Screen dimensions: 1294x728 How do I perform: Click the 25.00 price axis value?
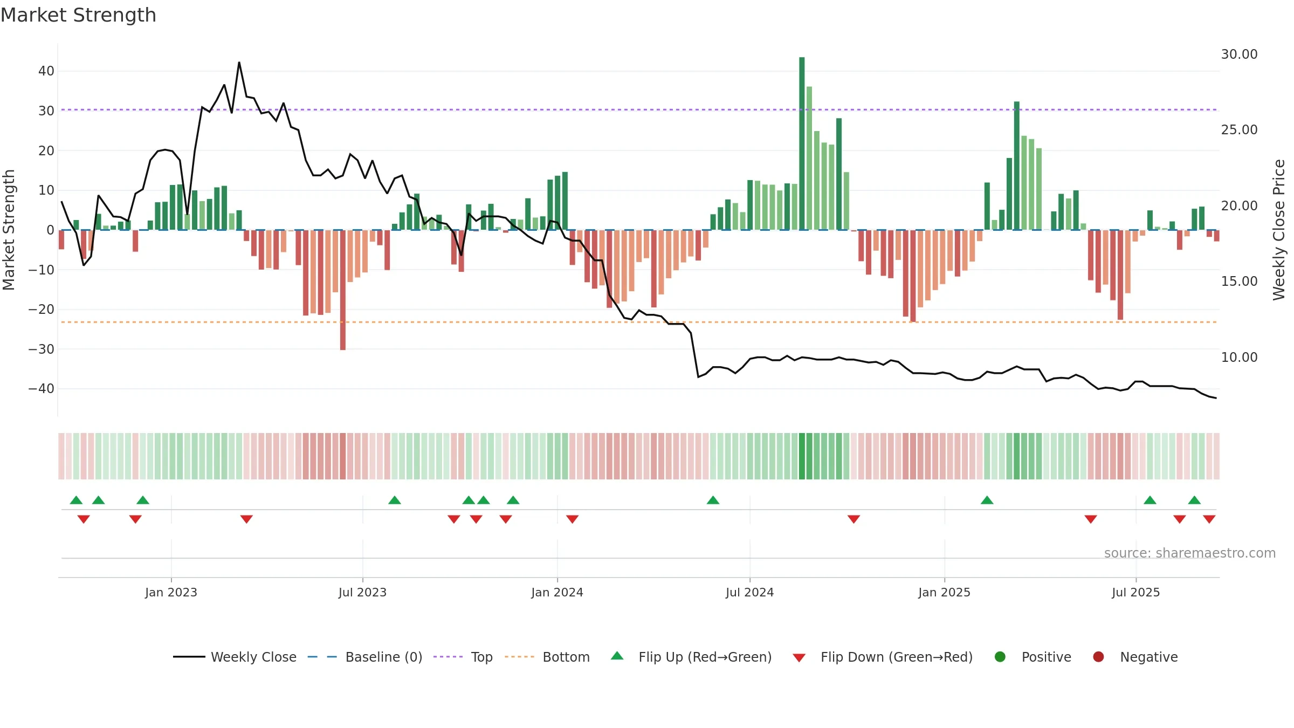pos(1239,129)
